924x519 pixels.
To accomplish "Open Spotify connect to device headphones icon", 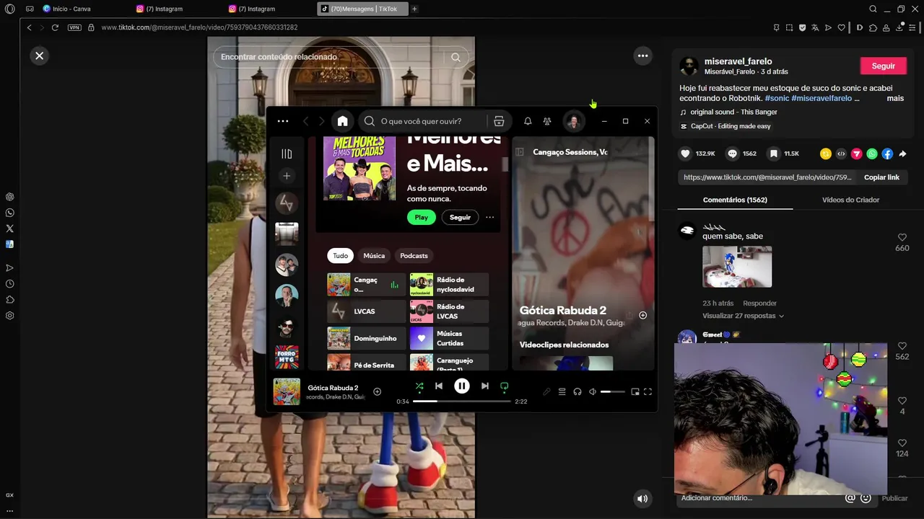I will (x=577, y=391).
